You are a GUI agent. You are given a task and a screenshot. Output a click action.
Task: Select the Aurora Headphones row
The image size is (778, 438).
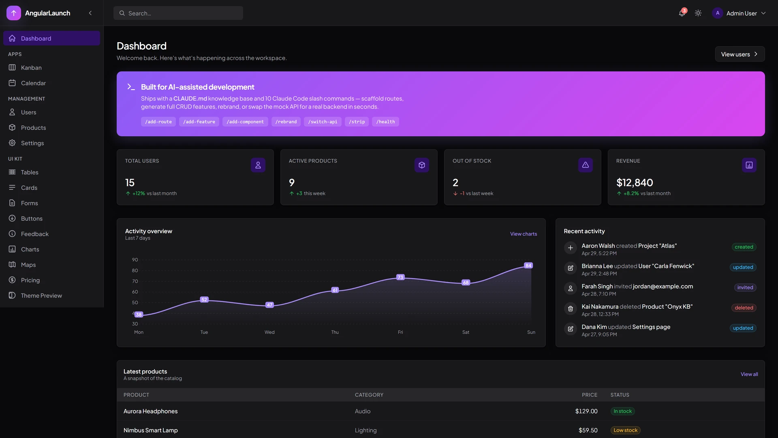[x=441, y=411]
